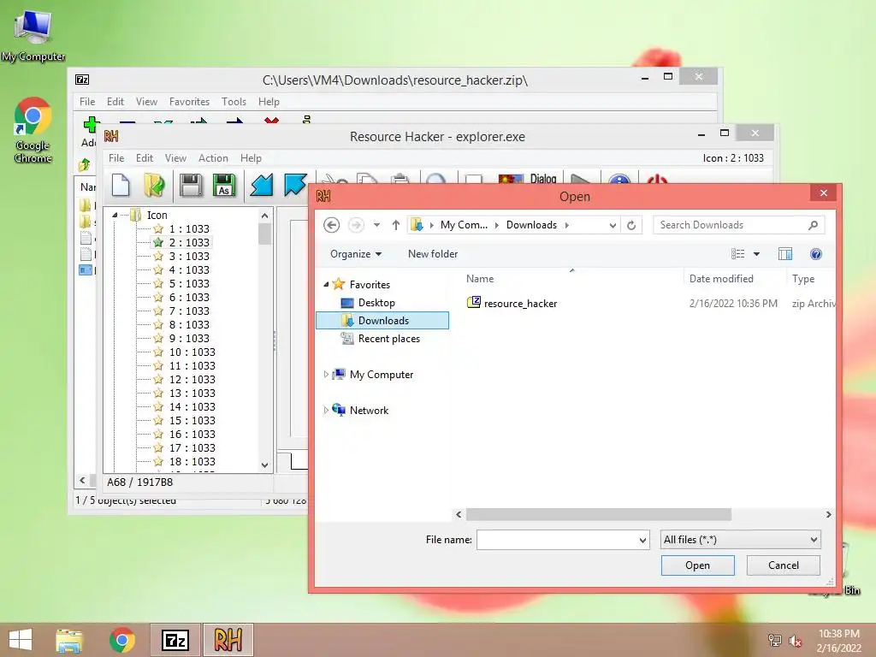Switch to 7-Zip in taskbar
Image resolution: width=876 pixels, height=657 pixels.
coord(175,640)
